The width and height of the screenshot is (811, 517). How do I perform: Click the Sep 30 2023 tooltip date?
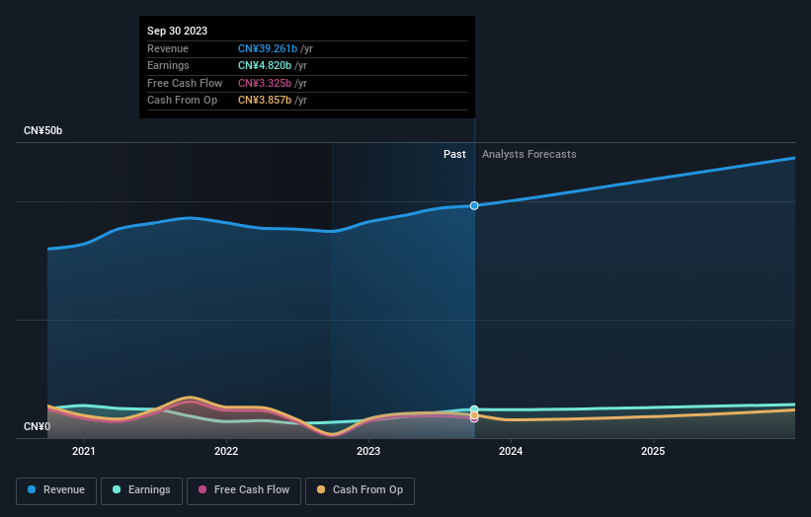[178, 31]
